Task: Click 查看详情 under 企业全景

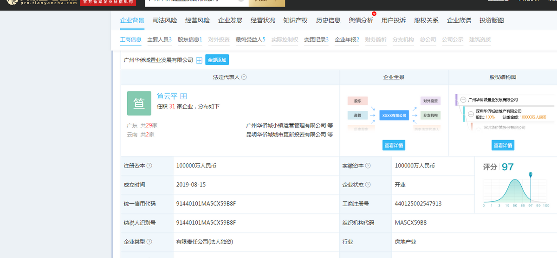Action: [x=394, y=145]
